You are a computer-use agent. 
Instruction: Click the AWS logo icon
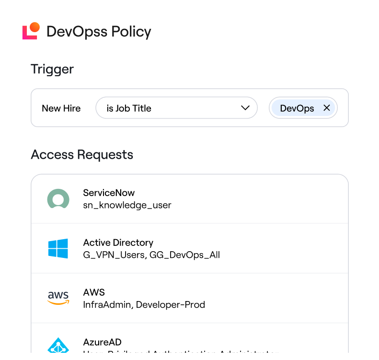coord(58,298)
